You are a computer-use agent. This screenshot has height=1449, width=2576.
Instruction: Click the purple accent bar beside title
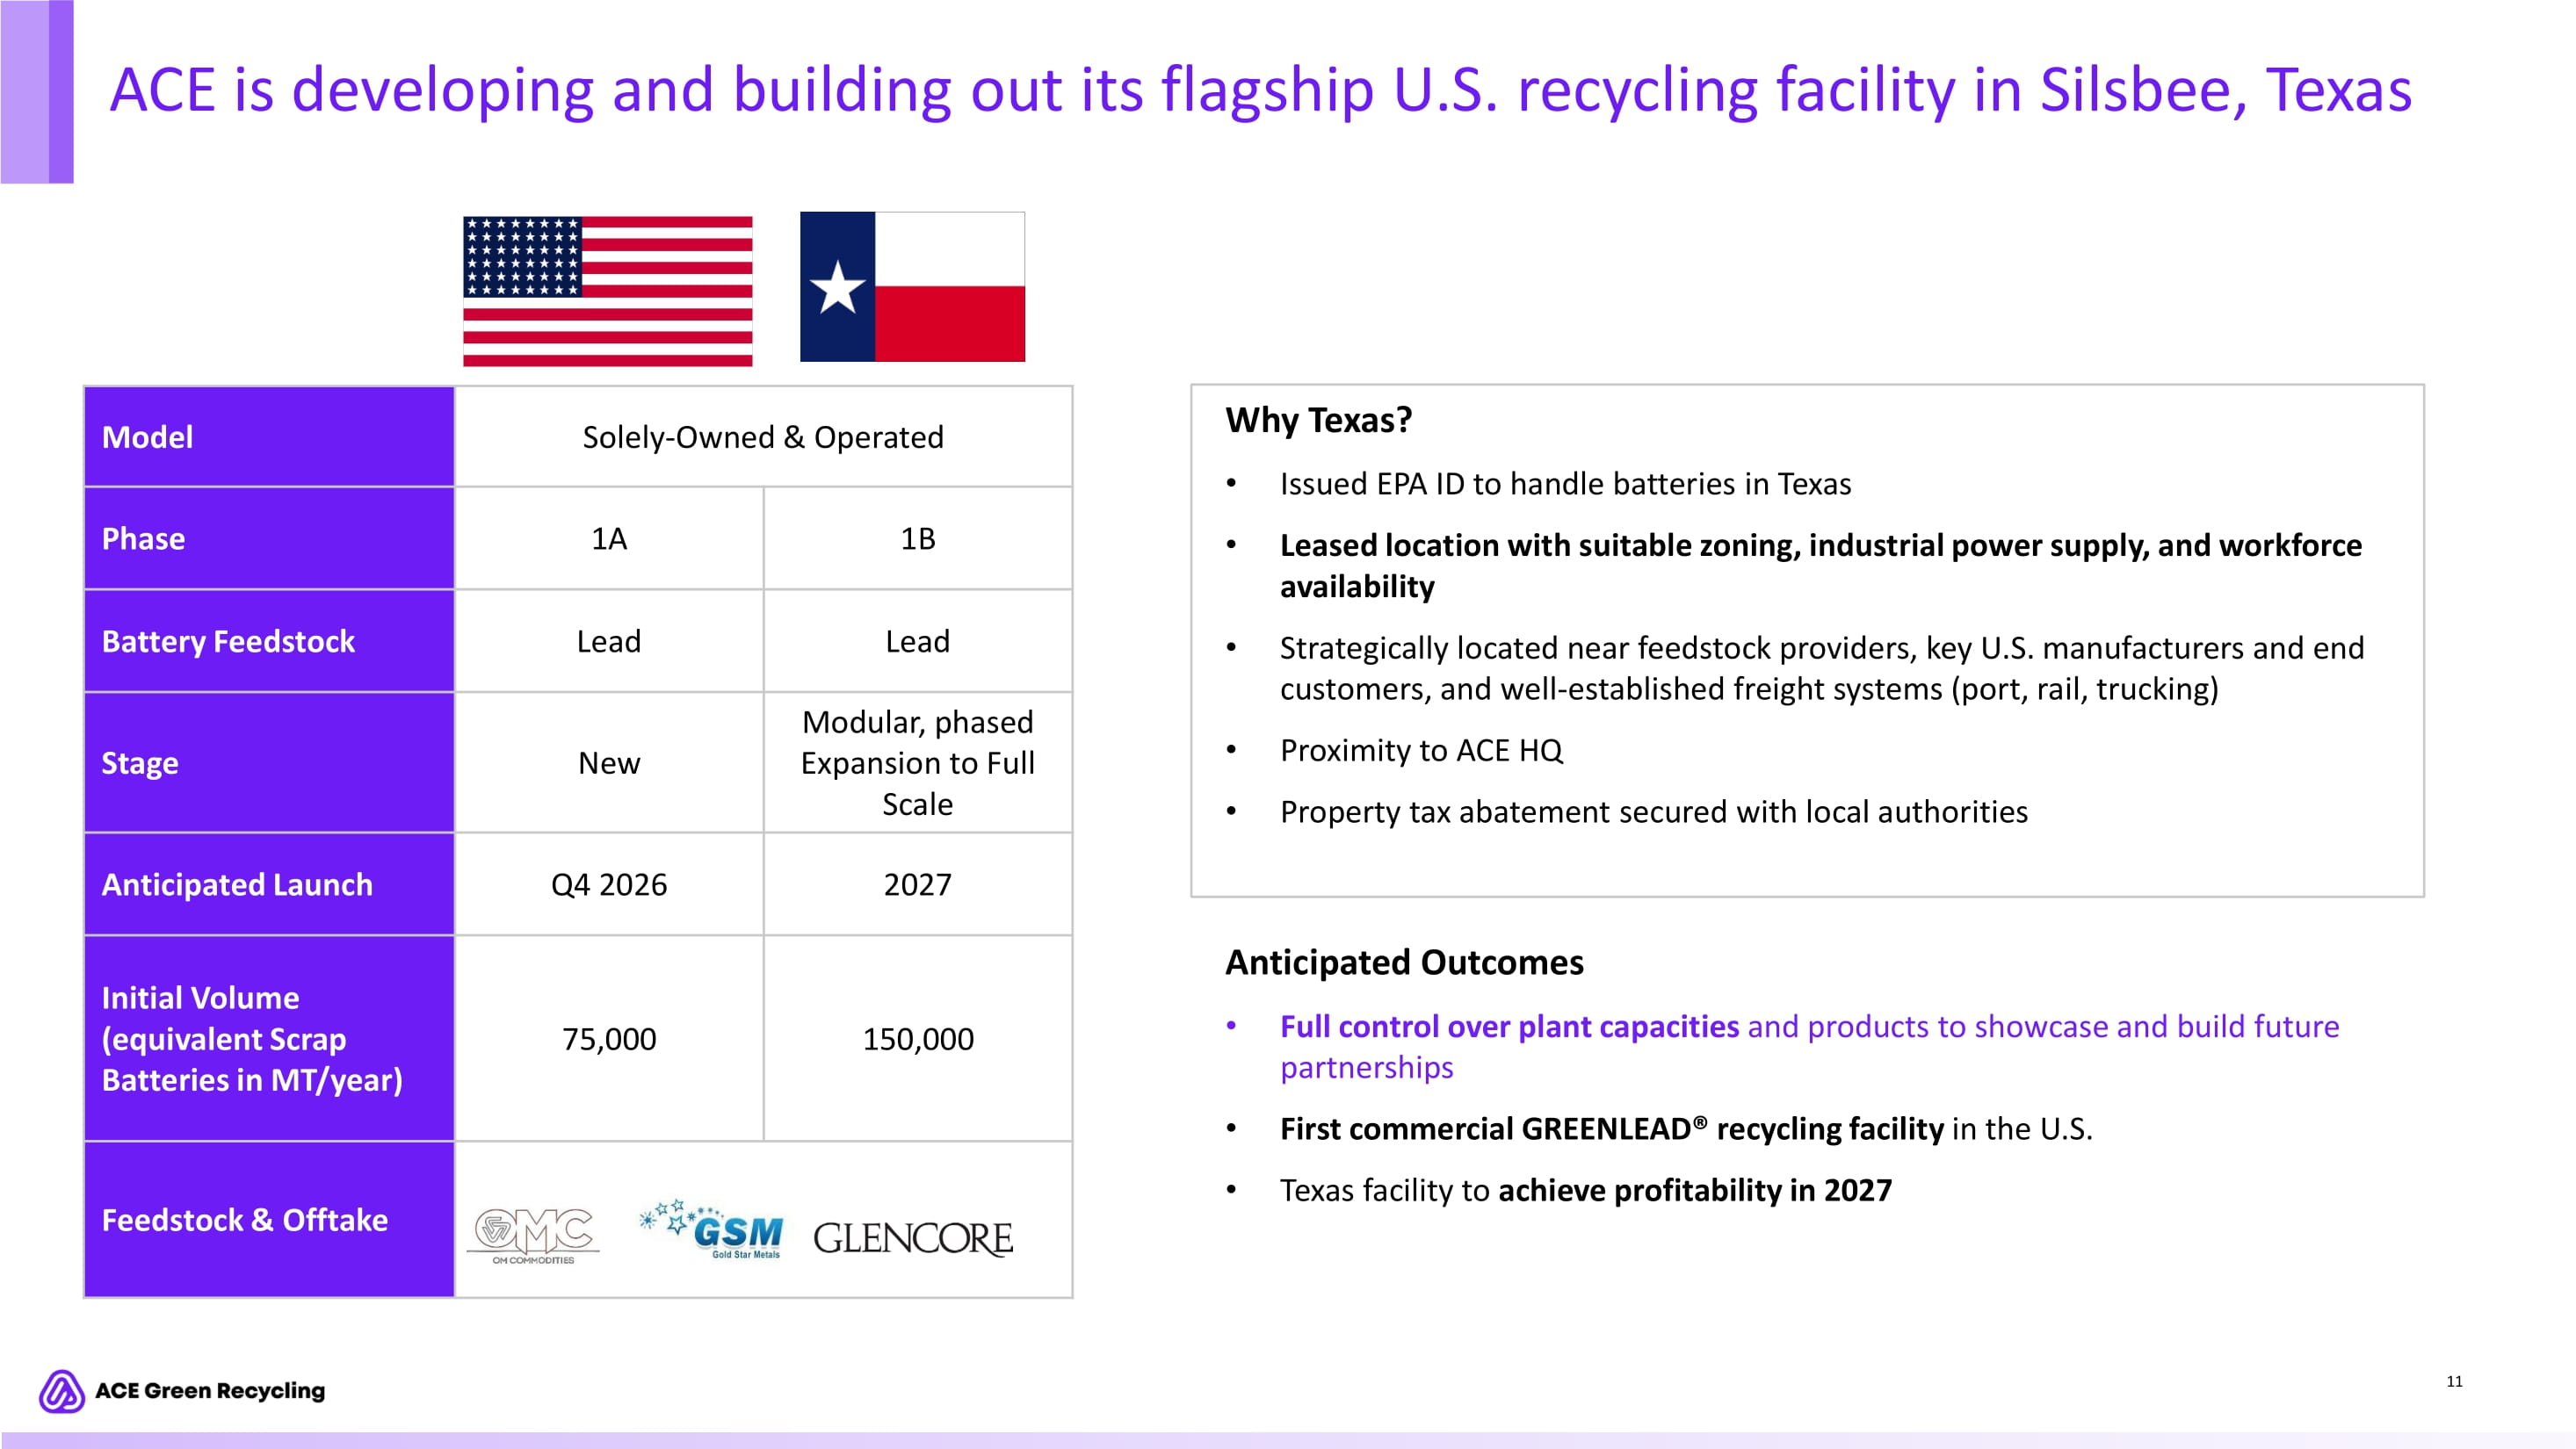coord(37,91)
